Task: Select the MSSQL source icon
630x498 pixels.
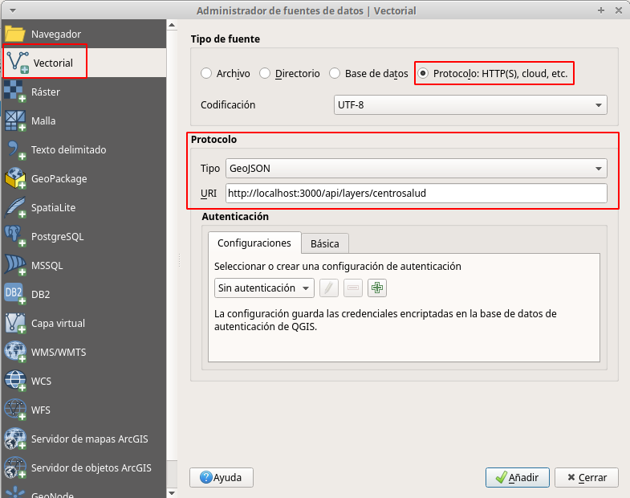Action: 15,266
